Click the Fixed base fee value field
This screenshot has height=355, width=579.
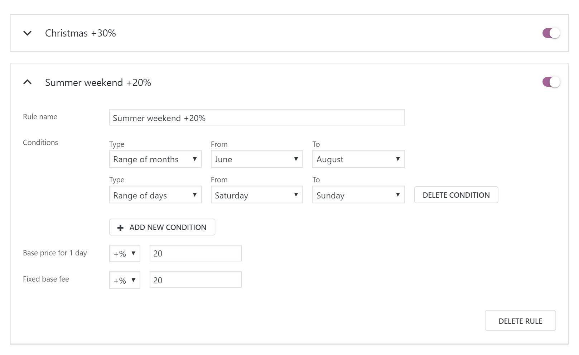tap(196, 280)
